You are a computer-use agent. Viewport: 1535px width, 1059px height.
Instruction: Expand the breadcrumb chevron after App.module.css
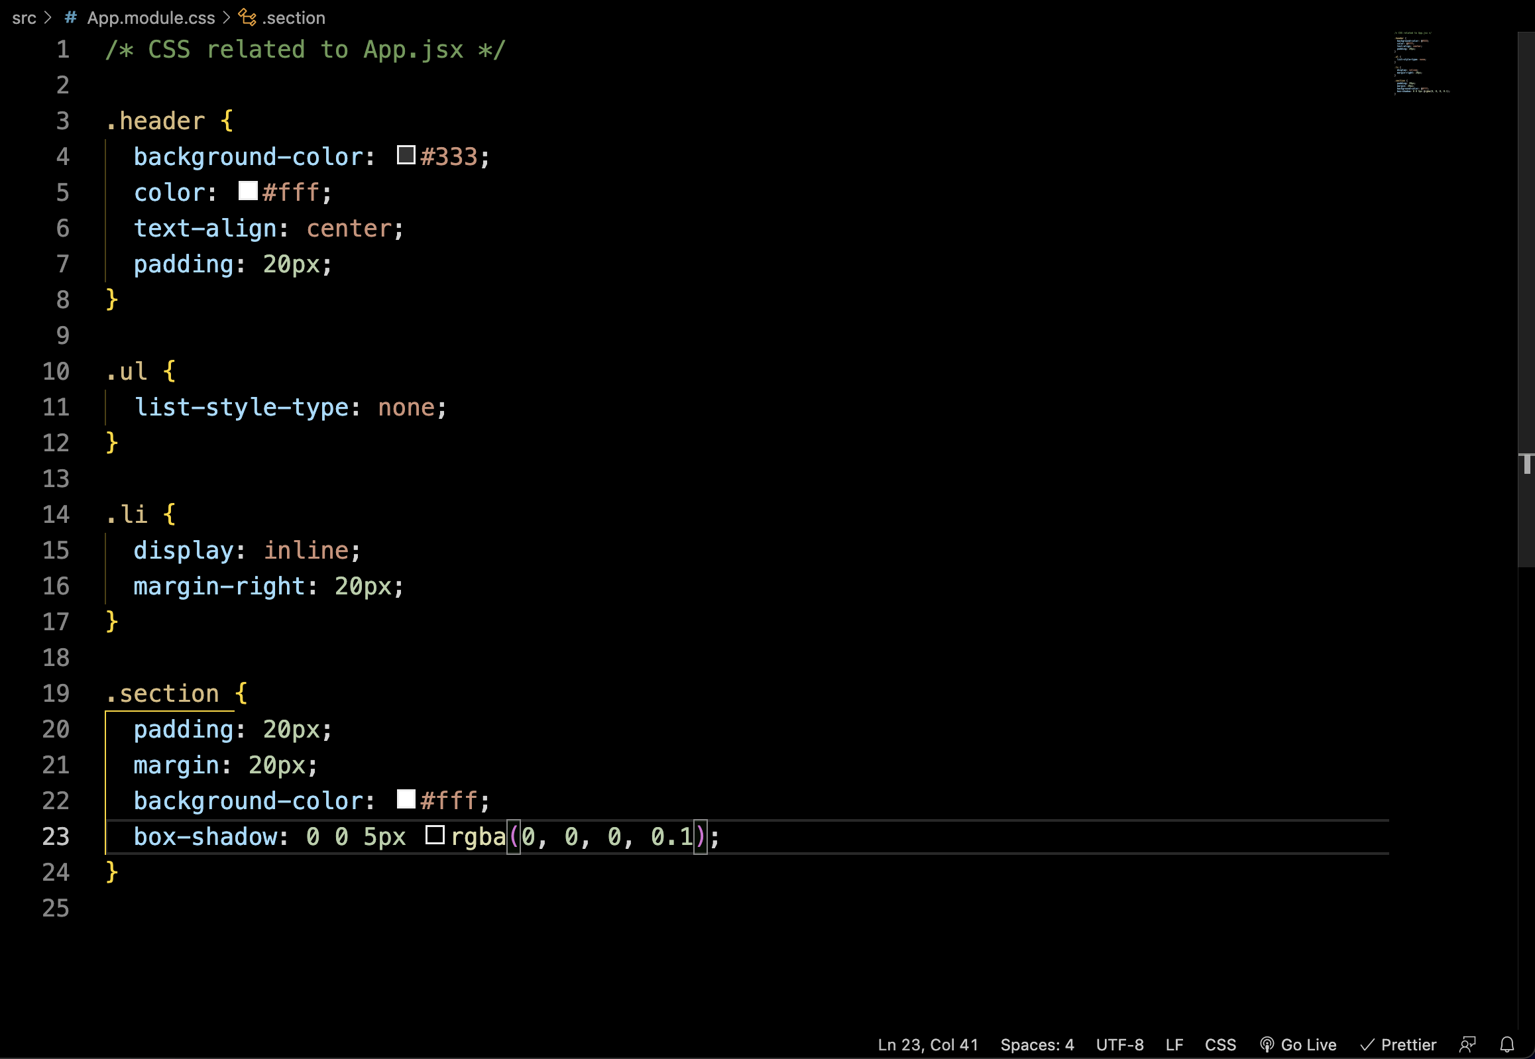click(226, 17)
